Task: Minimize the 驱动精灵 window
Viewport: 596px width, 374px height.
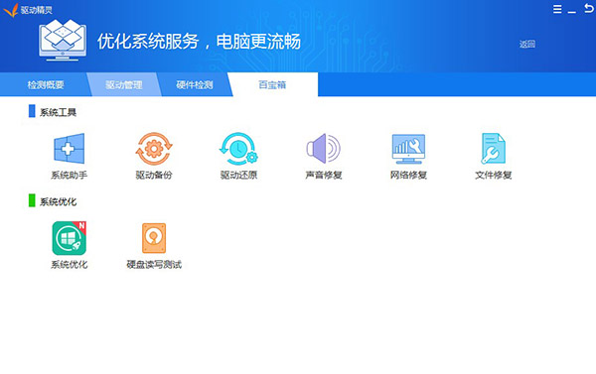Action: point(572,12)
